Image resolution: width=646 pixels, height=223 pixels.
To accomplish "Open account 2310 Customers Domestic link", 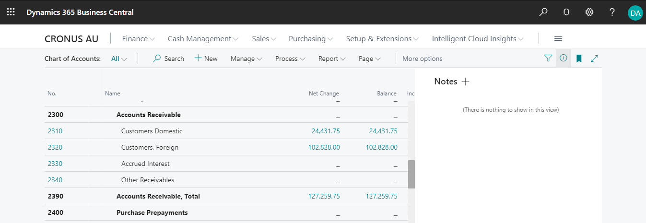I will (55, 131).
